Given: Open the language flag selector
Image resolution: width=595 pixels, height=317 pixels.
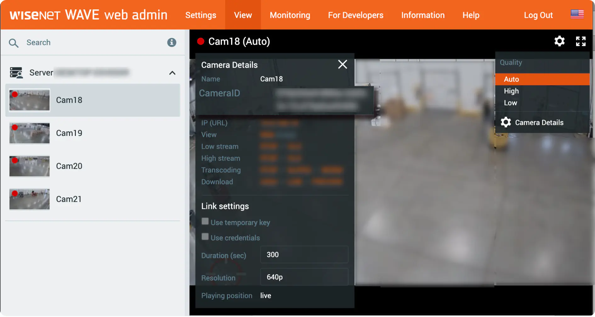Looking at the screenshot, I should [577, 14].
